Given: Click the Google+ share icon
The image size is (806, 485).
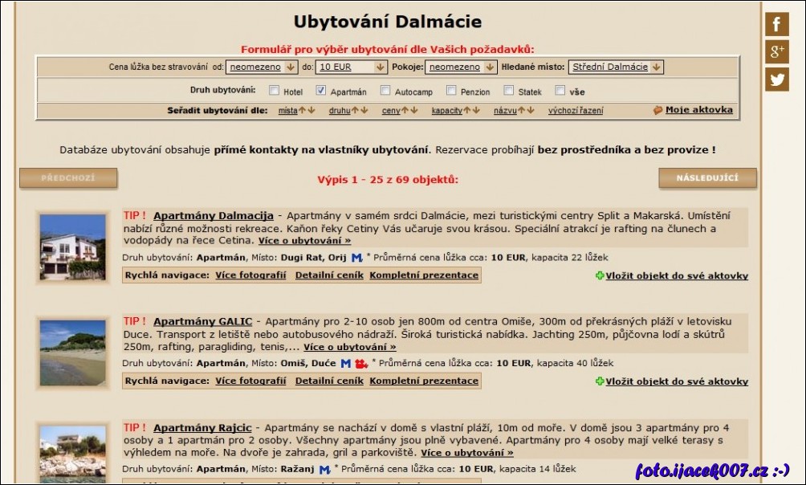Looking at the screenshot, I should [777, 51].
